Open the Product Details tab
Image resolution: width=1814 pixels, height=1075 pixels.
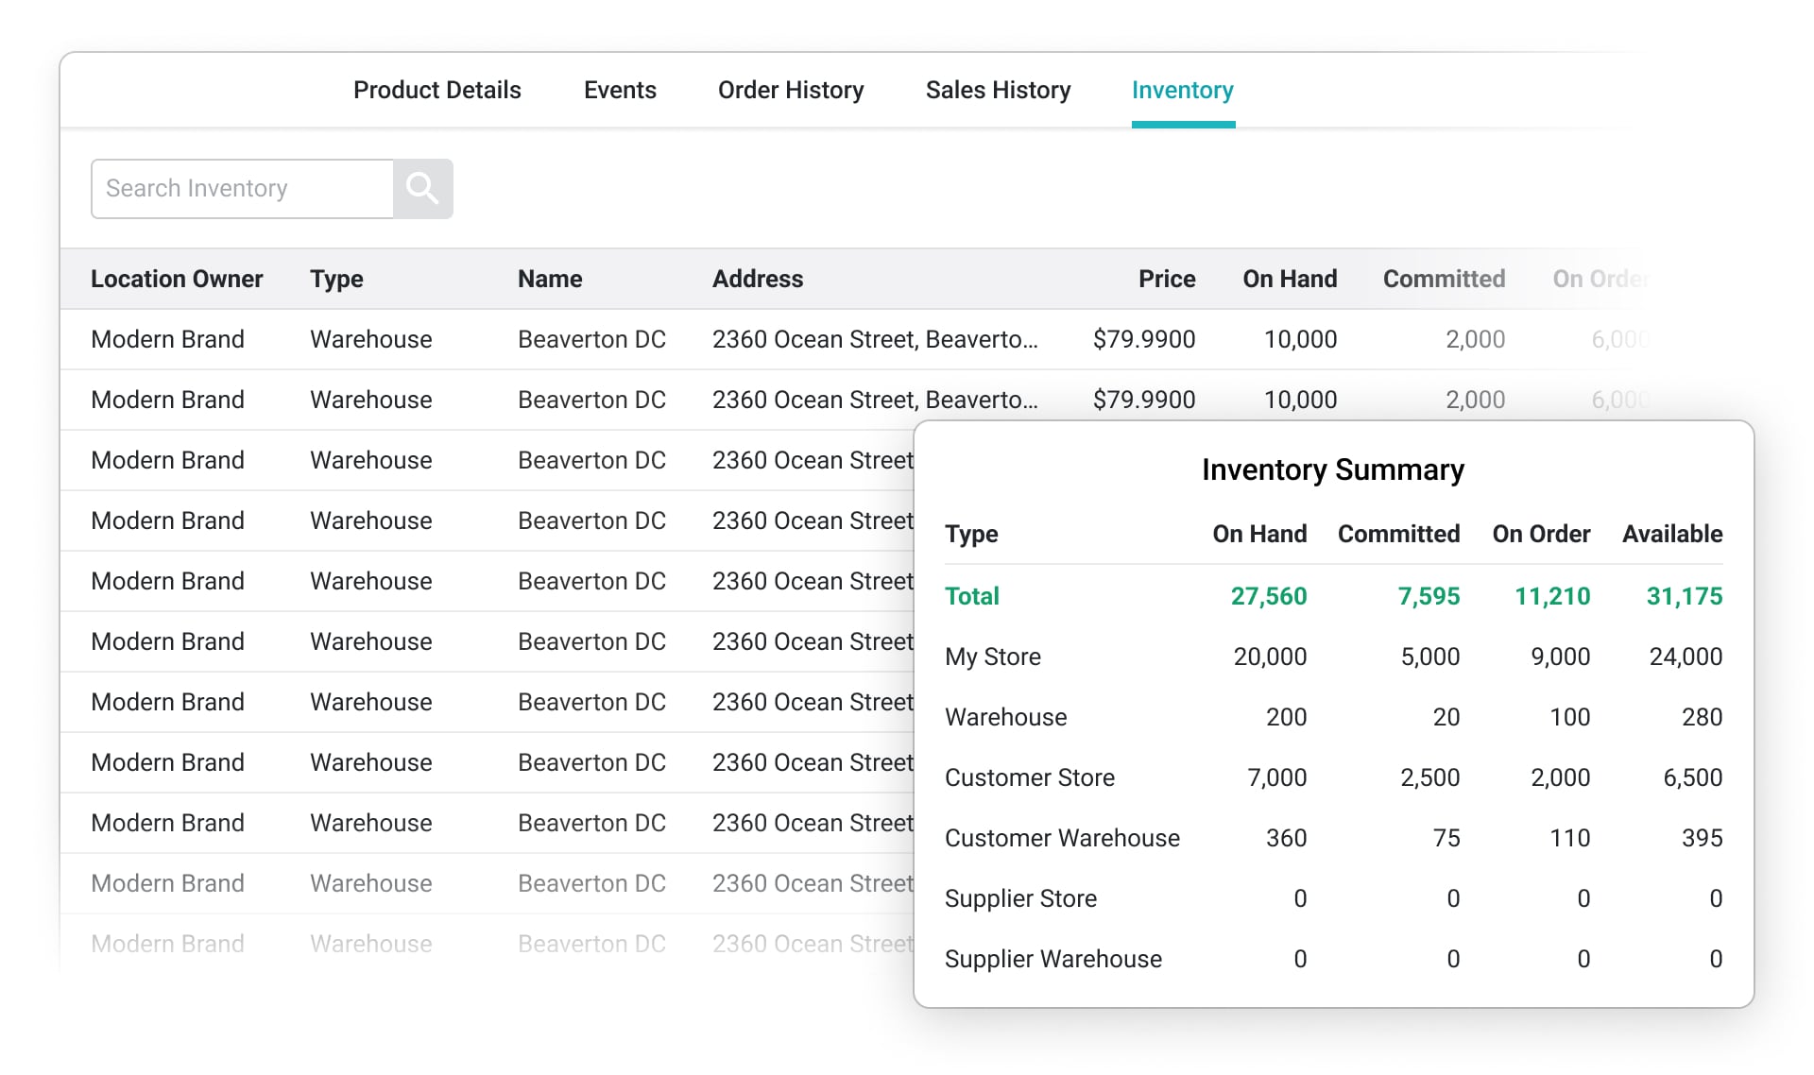tap(436, 90)
